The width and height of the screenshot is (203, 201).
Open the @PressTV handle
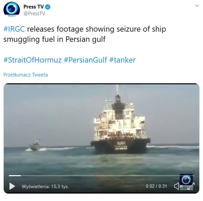(34, 14)
